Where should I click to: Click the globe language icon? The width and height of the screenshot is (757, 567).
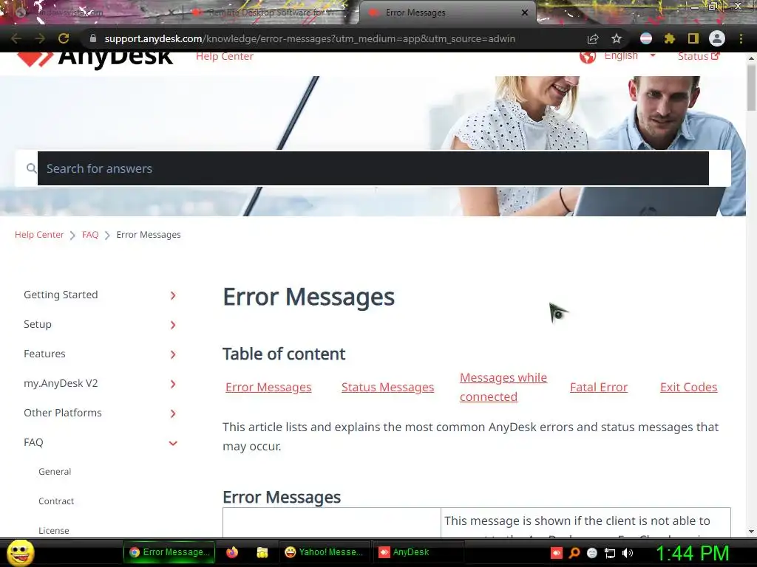tap(588, 56)
